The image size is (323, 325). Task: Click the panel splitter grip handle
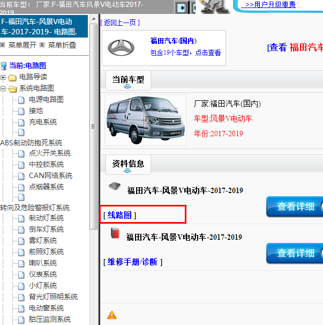94,127
